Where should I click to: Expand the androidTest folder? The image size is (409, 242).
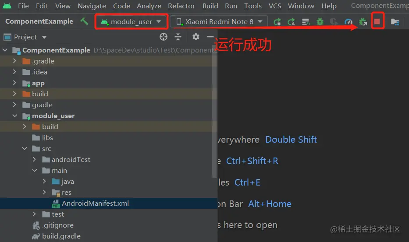tap(35, 159)
